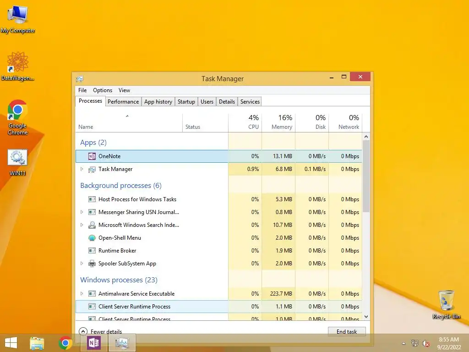The width and height of the screenshot is (469, 352).
Task: Click Host Process for Windows Tasks icon
Action: coord(92,199)
